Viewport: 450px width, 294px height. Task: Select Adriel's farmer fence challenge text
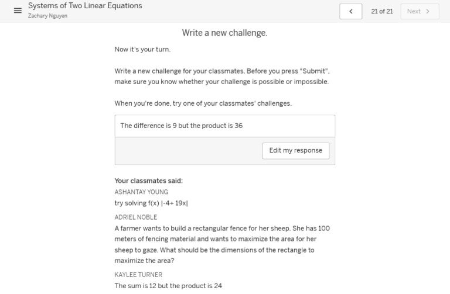[222, 244]
